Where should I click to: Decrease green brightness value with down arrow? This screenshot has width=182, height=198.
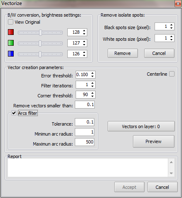84,45
